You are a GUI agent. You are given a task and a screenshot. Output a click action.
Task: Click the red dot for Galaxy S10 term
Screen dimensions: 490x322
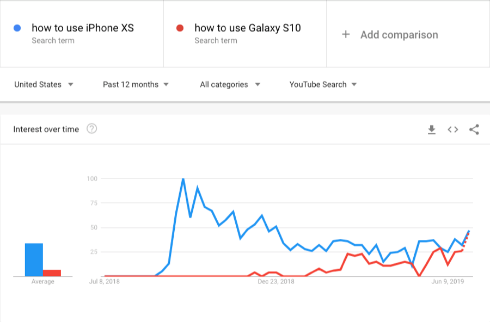tap(180, 28)
